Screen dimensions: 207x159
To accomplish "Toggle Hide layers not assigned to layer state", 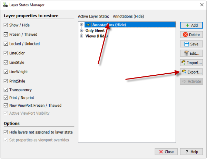I will point(6,132).
